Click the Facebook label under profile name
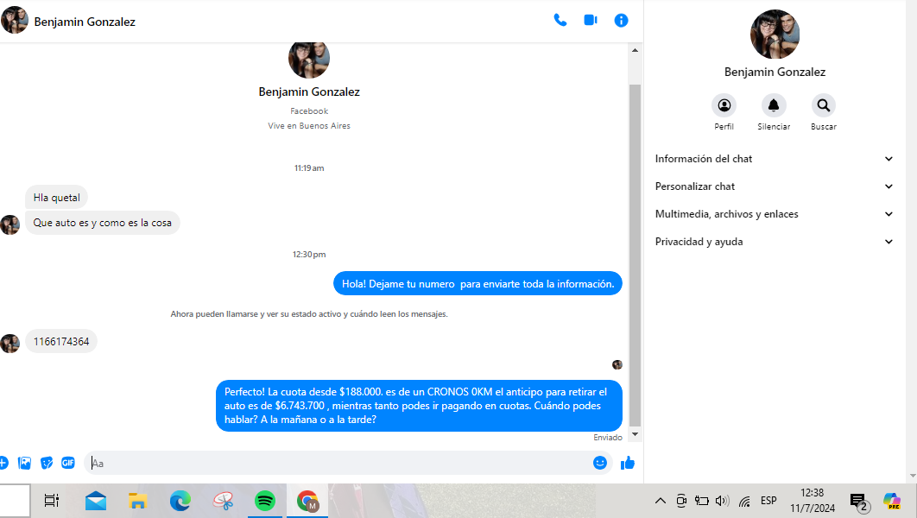 click(x=309, y=111)
